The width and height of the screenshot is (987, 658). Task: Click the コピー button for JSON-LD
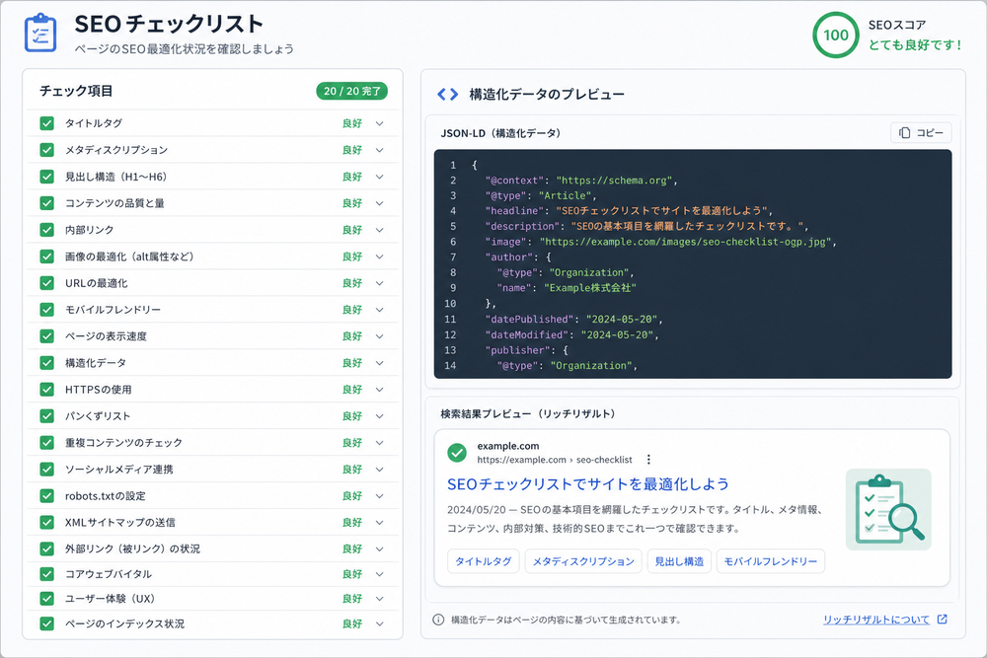click(921, 133)
